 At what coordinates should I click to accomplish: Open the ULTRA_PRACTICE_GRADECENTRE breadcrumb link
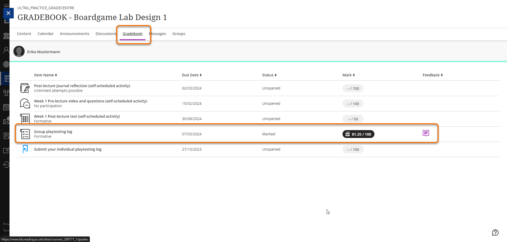[45, 8]
